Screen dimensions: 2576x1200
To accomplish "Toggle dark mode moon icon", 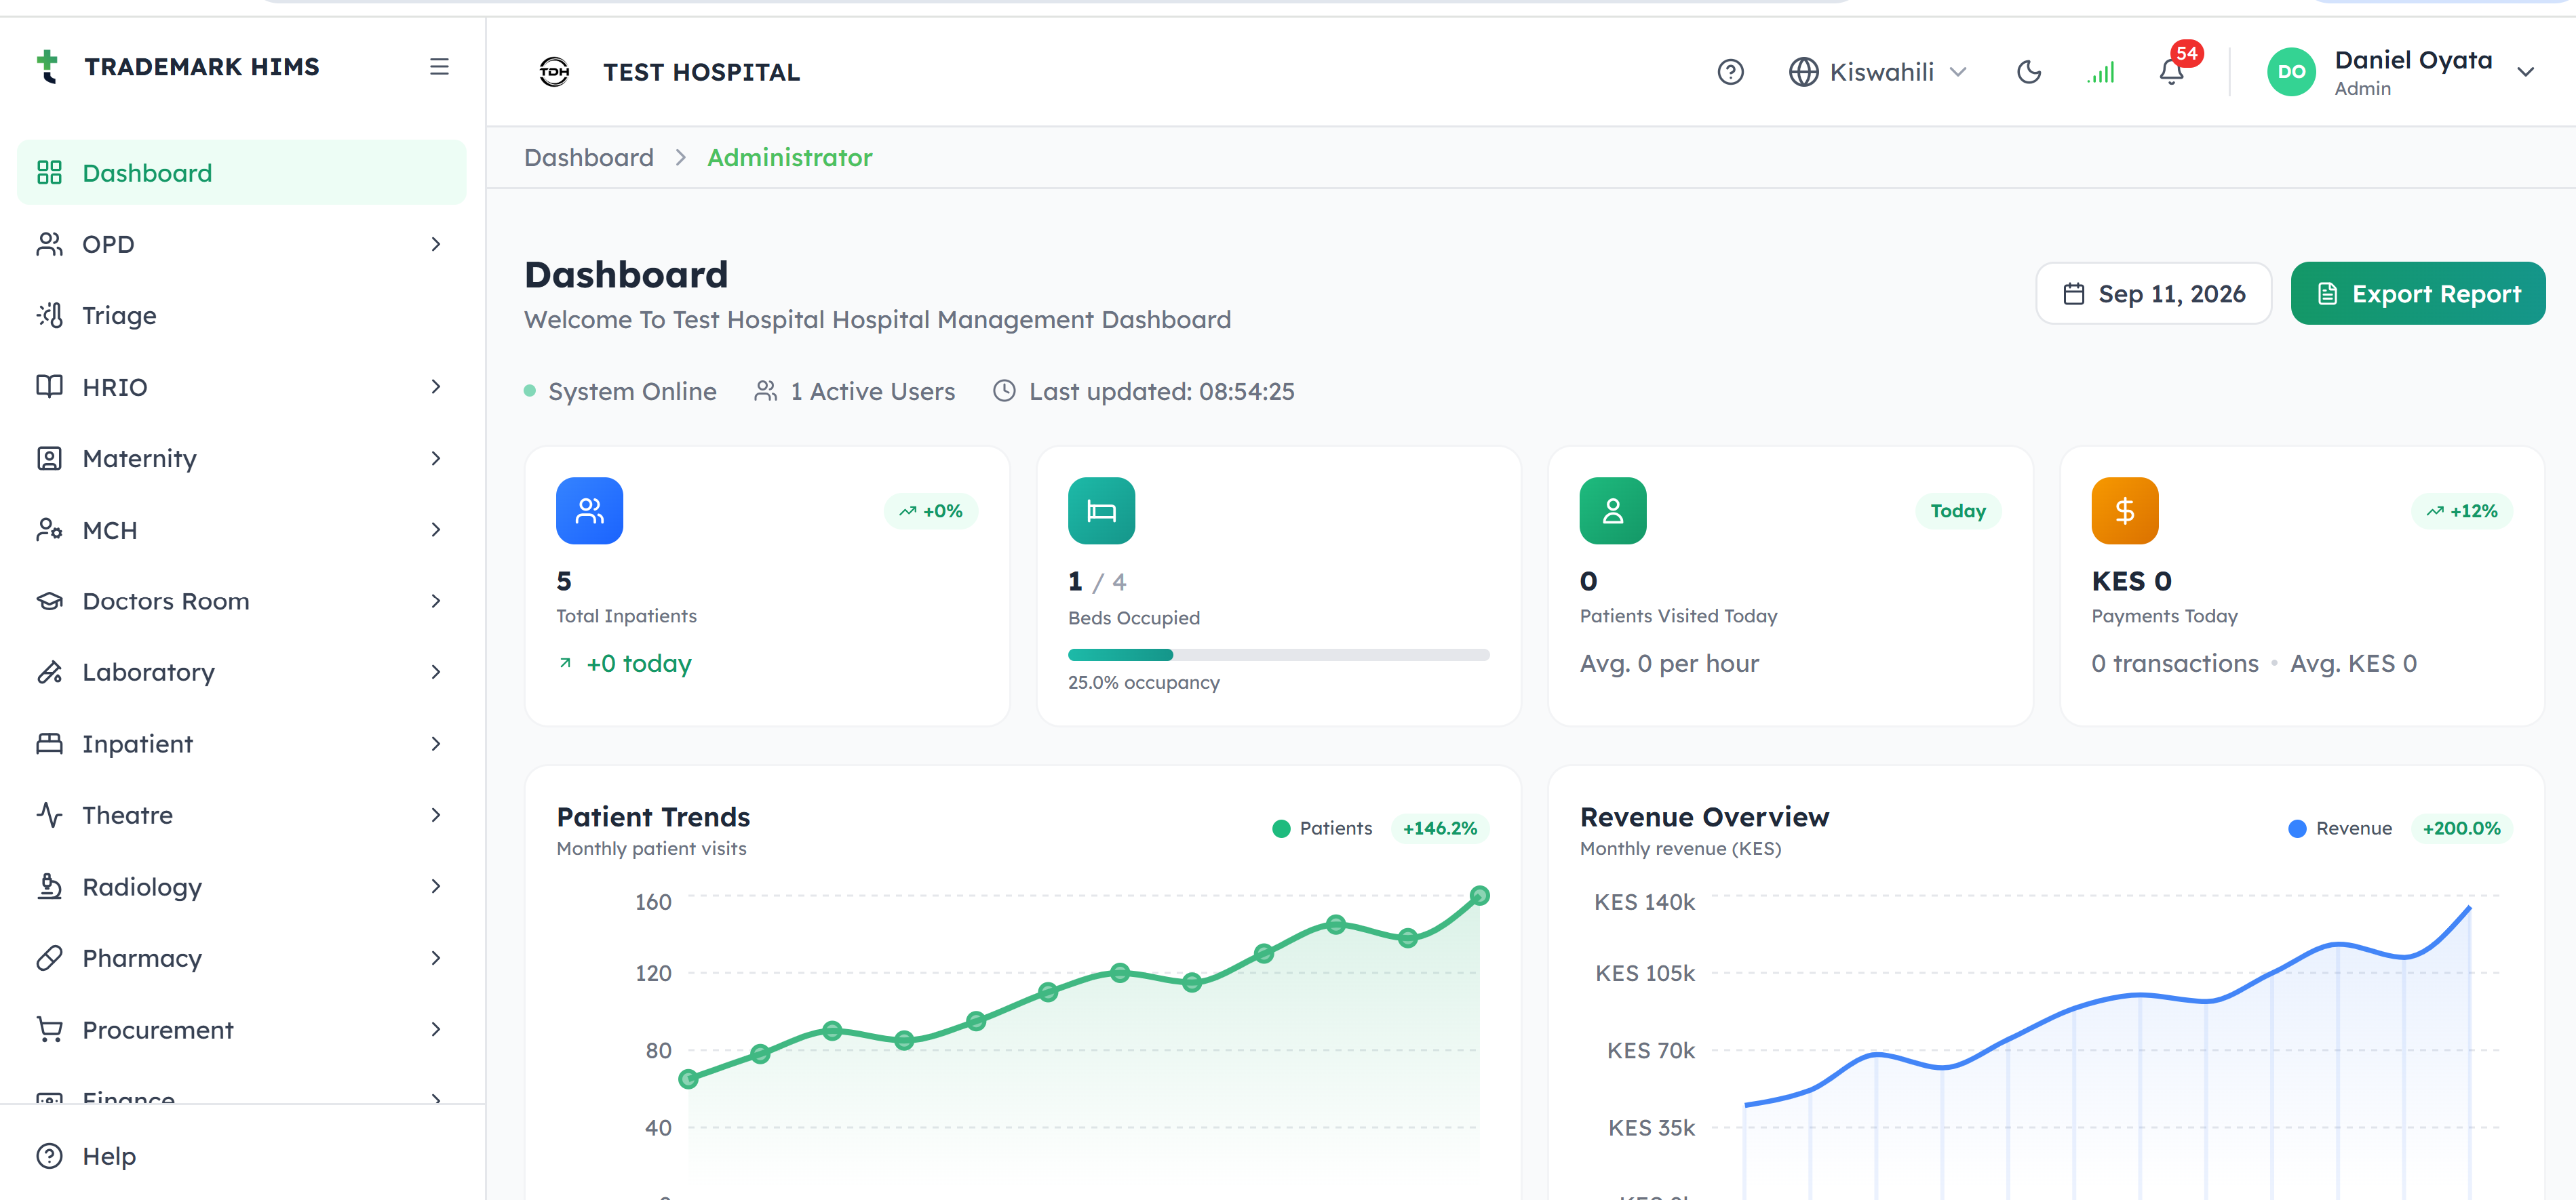I will tap(2028, 72).
